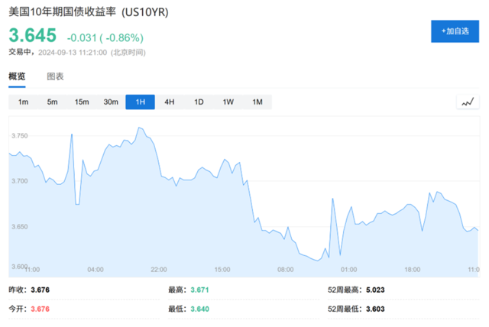Open the 图表 tab

[56, 76]
